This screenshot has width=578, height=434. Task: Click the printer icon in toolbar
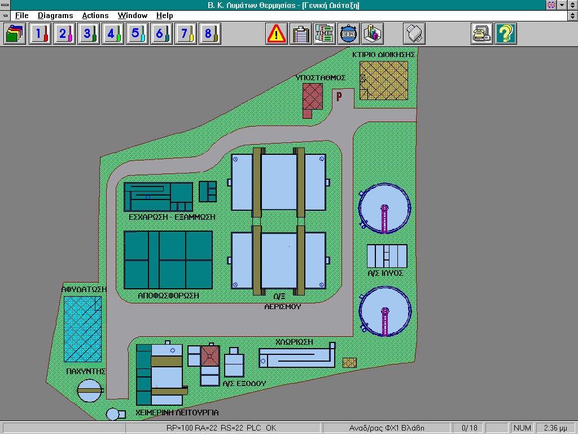click(x=416, y=34)
